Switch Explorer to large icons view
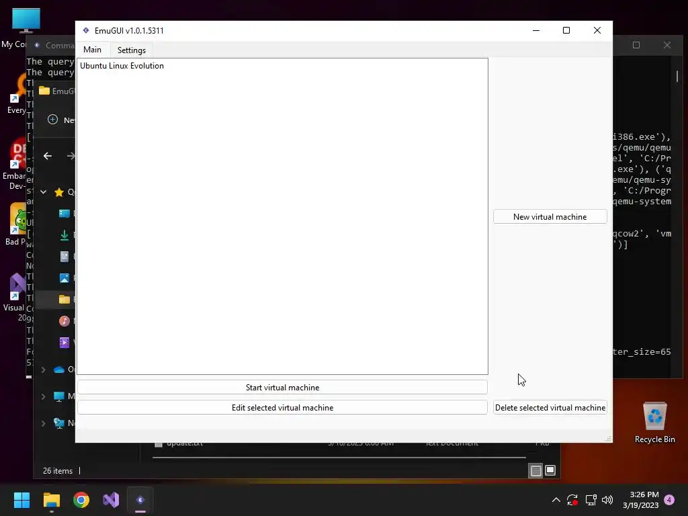Image resolution: width=688 pixels, height=516 pixels. (550, 471)
